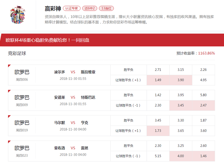Click the 赢彩神 expert avatar image

click(x=18, y=15)
